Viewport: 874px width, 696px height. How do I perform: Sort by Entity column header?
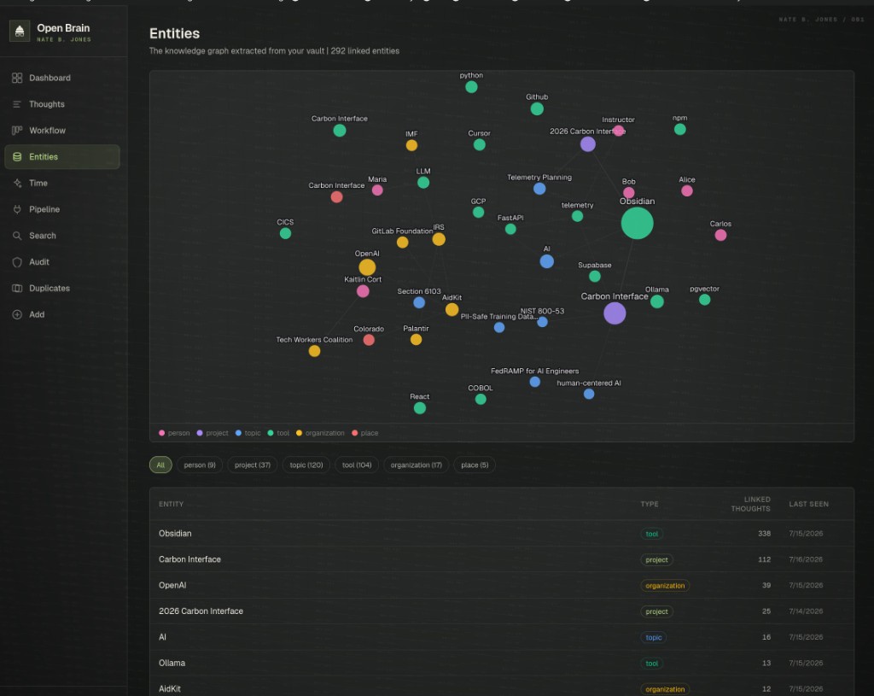pos(171,504)
